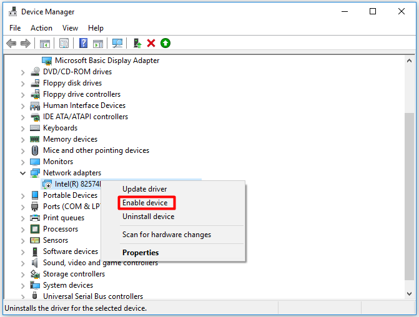Open the Action menu
Screen dimensions: 419x317
pyautogui.click(x=41, y=28)
